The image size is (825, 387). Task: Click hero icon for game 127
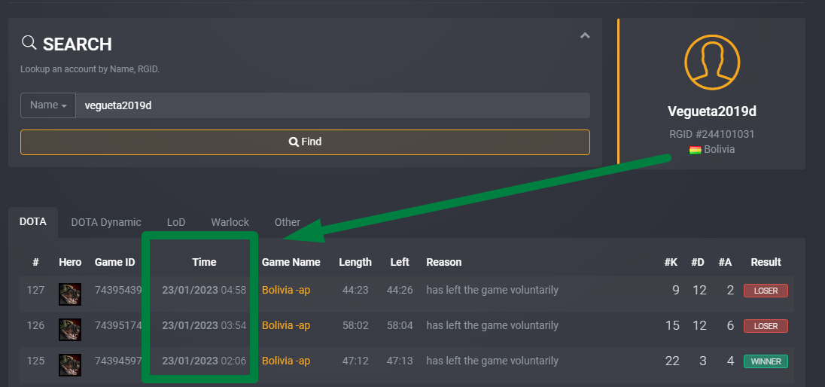(x=70, y=294)
